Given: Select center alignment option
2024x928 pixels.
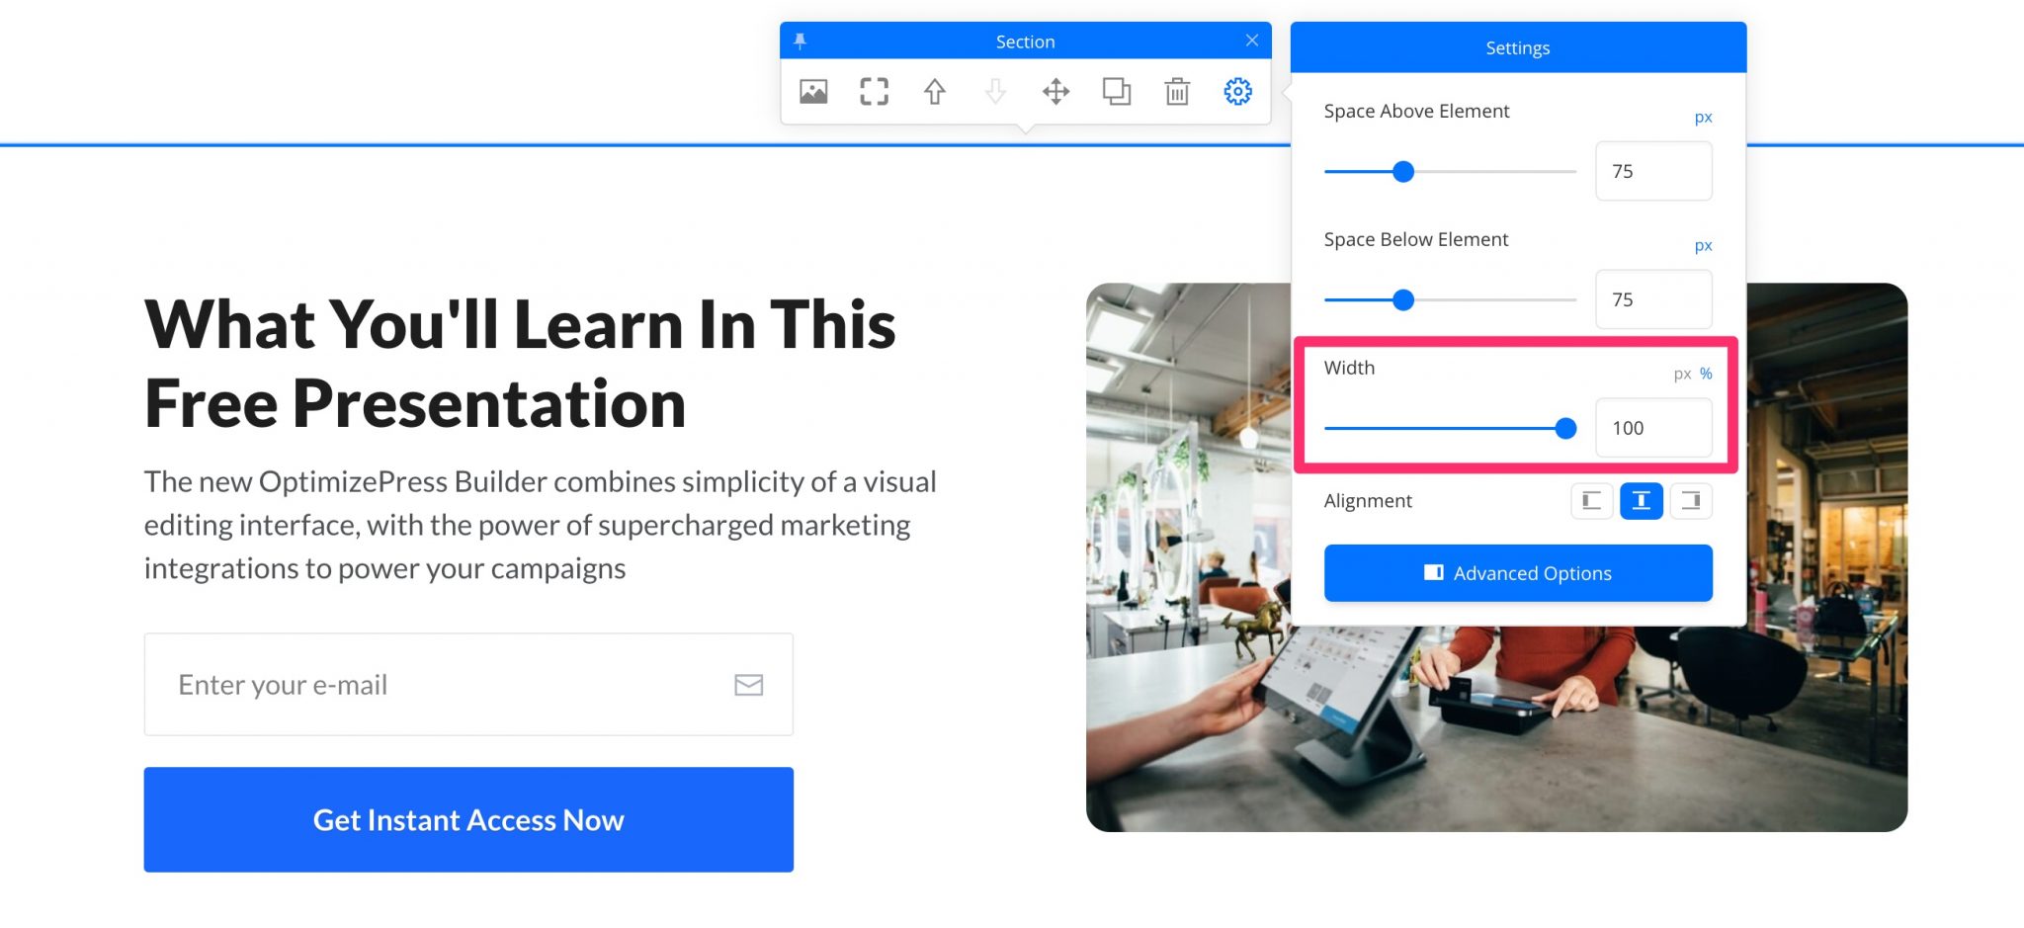Looking at the screenshot, I should [x=1641, y=501].
